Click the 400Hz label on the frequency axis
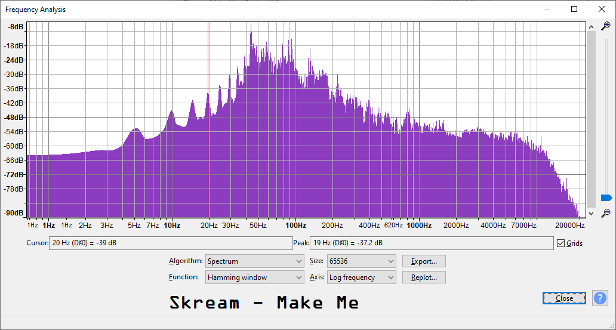 click(x=369, y=226)
